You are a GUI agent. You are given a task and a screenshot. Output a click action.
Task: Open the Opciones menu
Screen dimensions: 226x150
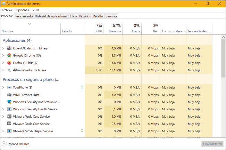pos(22,10)
